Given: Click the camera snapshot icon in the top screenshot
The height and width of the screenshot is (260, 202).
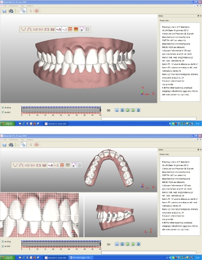Looking at the screenshot, I should point(11,11).
